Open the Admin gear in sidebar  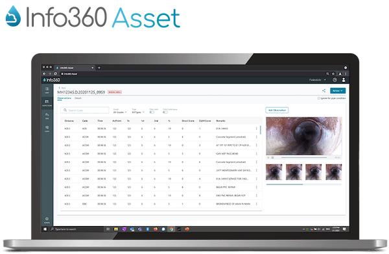tap(47, 220)
